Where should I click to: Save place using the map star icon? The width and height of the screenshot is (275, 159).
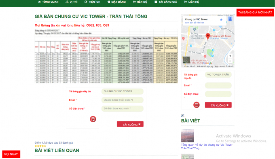pyautogui.click(x=221, y=20)
